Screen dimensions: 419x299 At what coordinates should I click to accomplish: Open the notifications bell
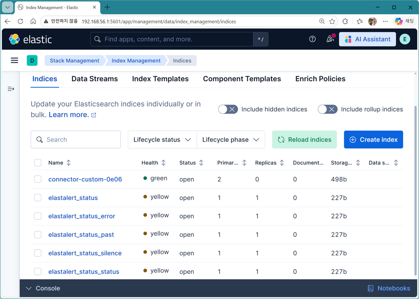tap(329, 39)
